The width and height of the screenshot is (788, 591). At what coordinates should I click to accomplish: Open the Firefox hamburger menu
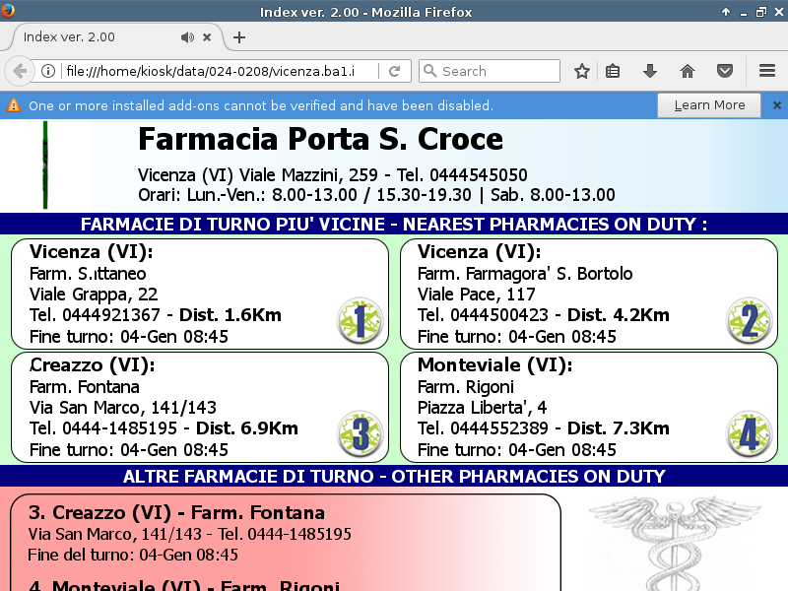[767, 71]
